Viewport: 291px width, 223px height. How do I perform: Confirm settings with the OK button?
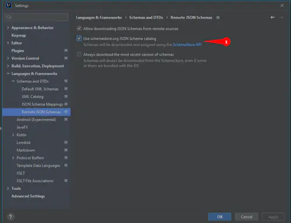(x=219, y=217)
